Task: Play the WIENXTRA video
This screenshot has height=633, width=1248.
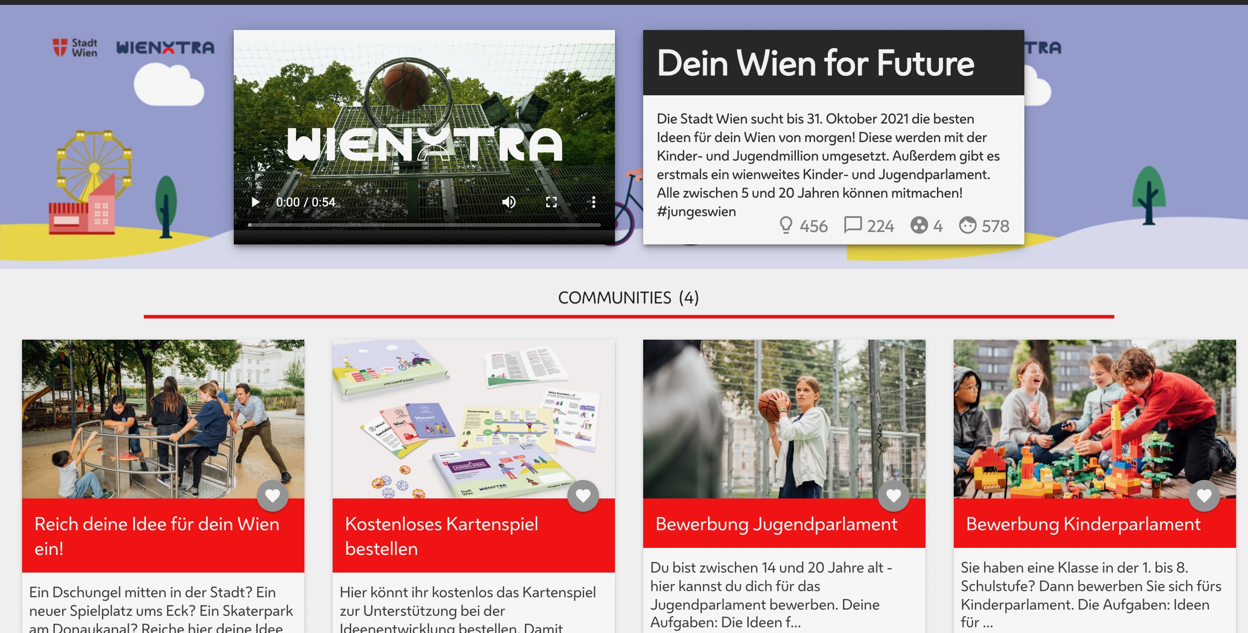Action: tap(255, 202)
